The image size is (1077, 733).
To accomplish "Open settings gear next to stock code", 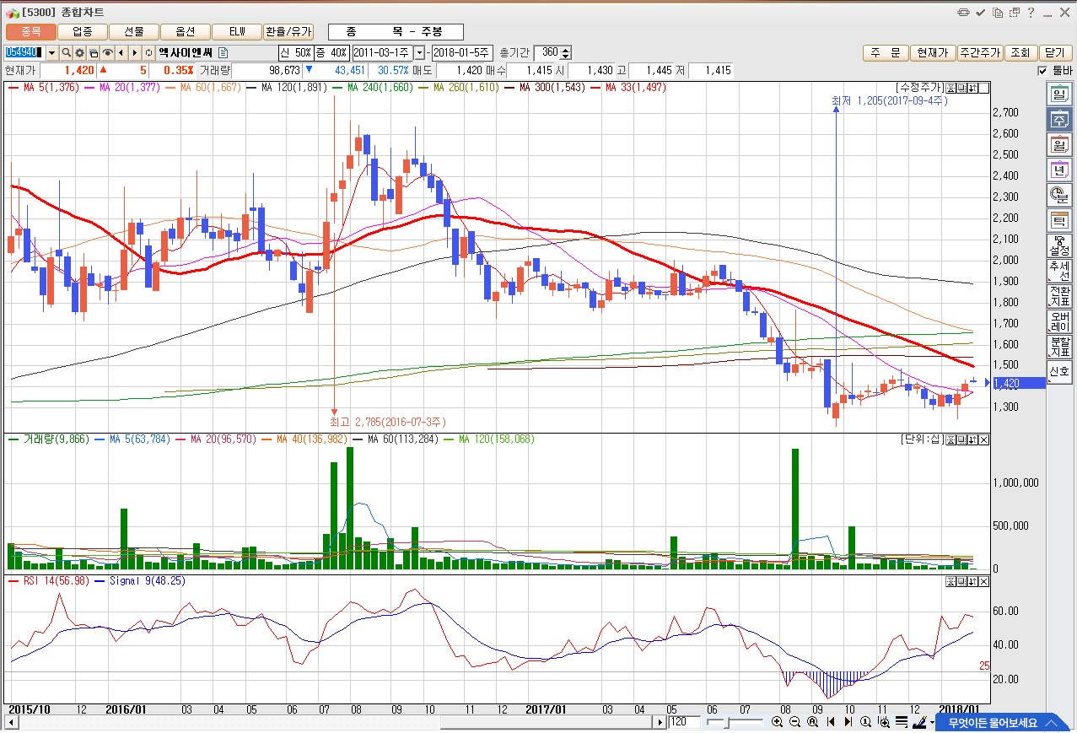I will pyautogui.click(x=79, y=52).
